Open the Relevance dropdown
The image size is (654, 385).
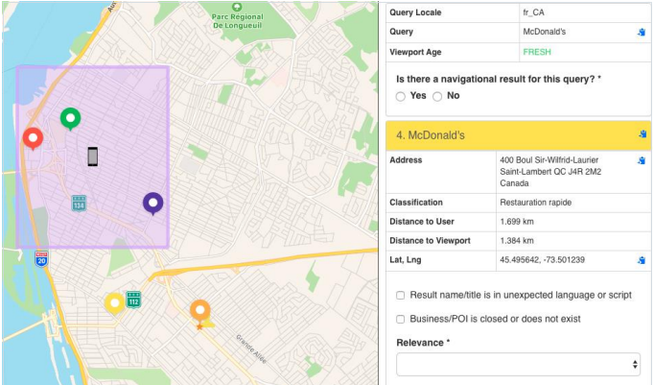tap(518, 364)
